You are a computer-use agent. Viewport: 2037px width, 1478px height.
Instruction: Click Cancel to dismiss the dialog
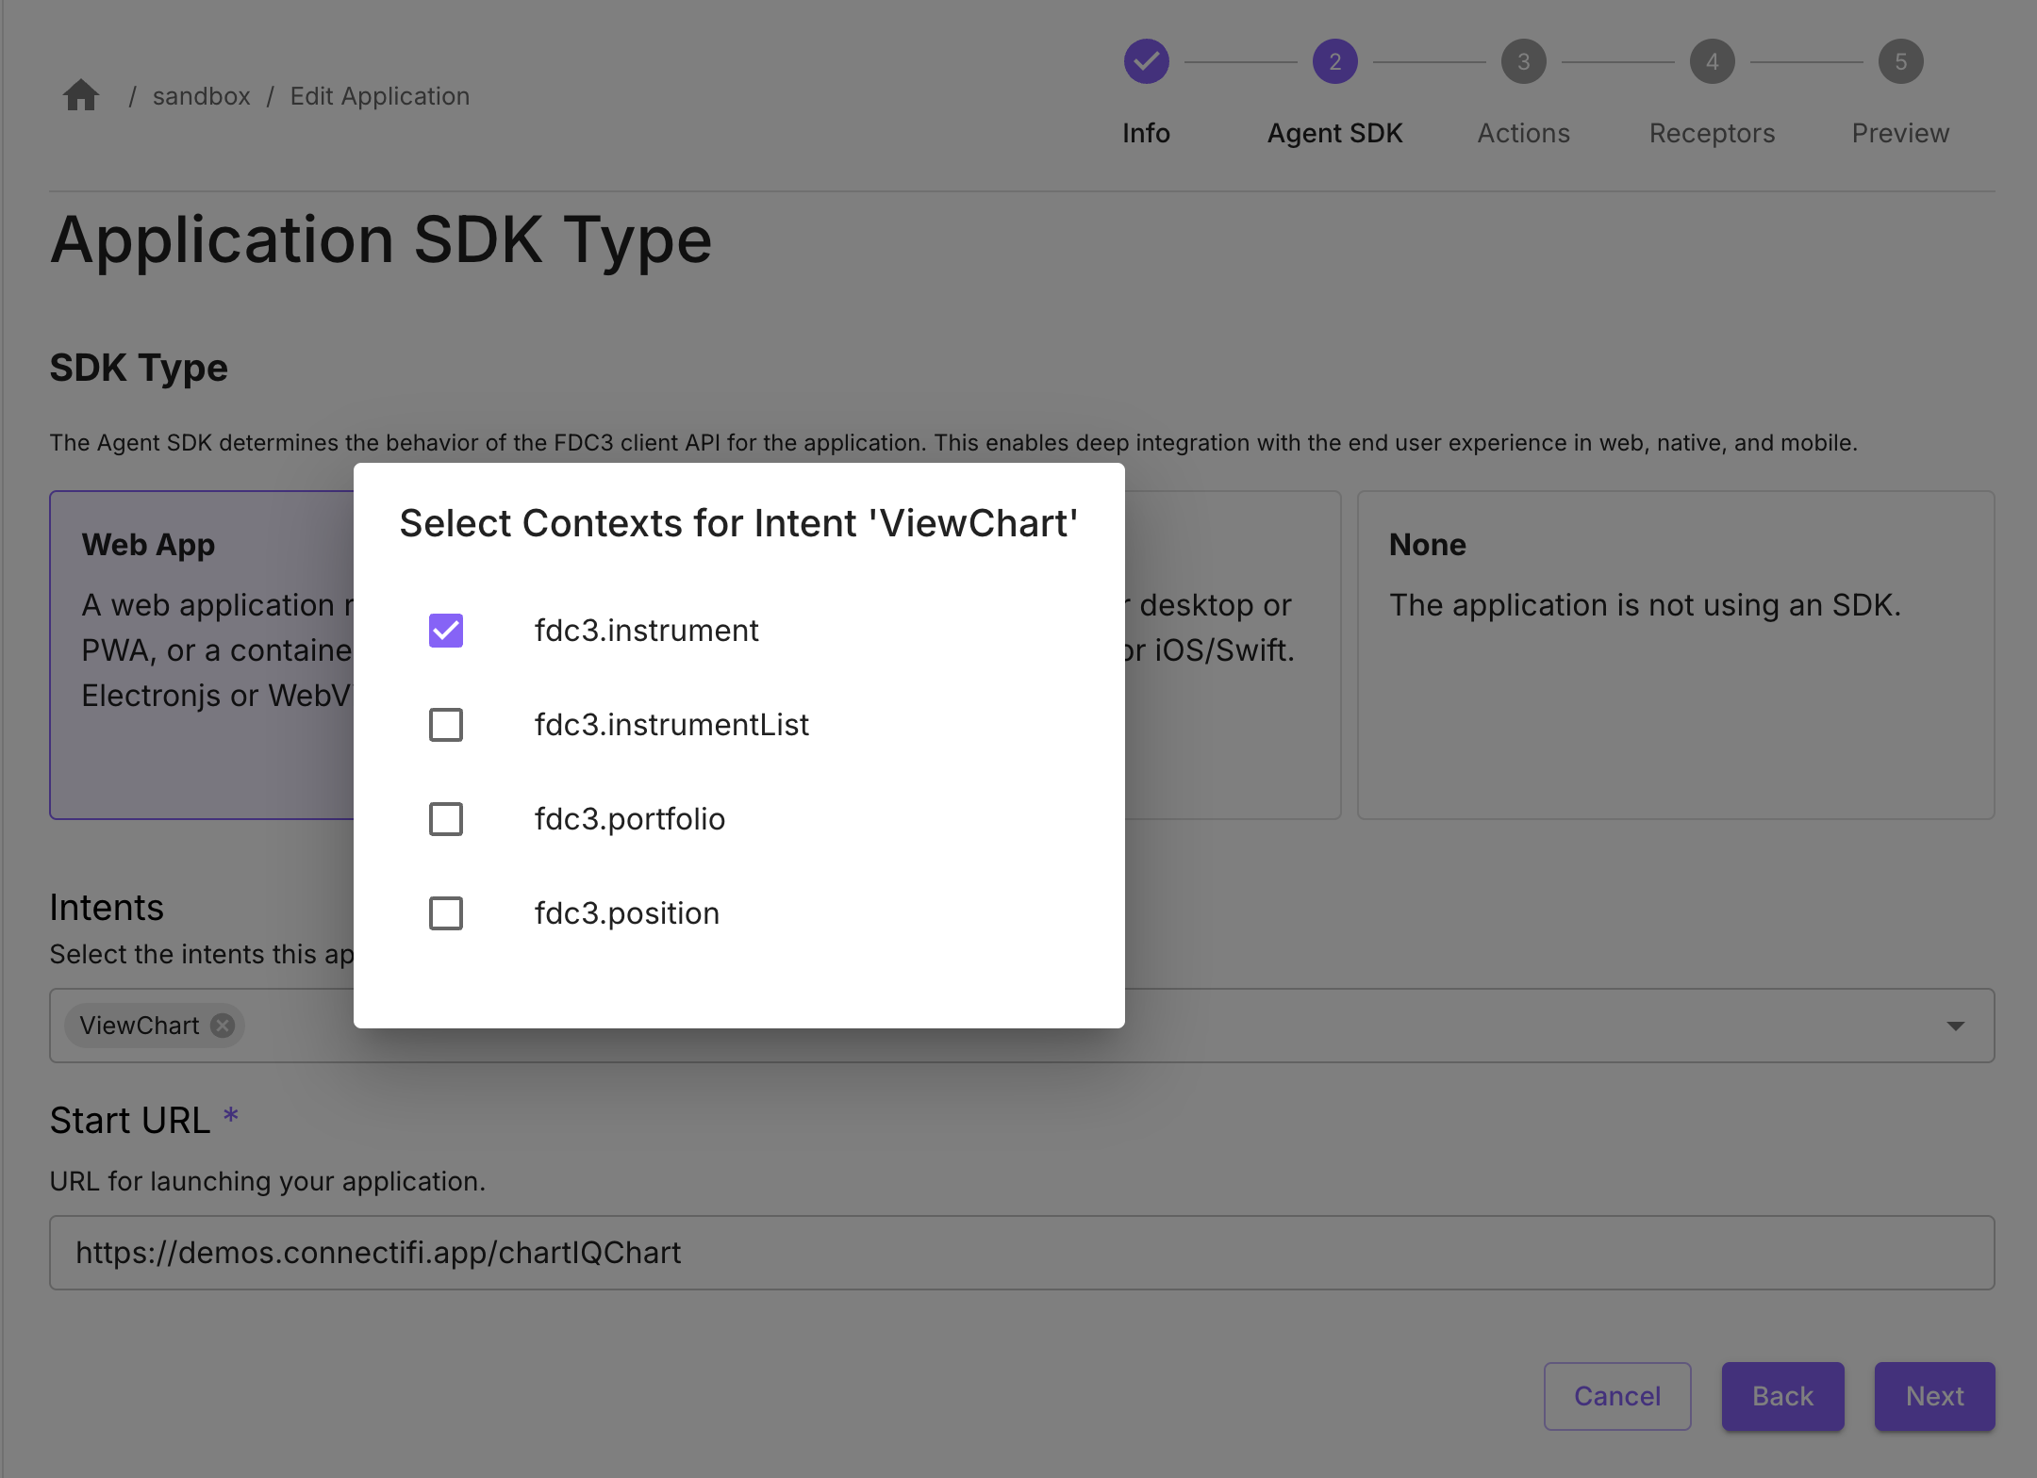pyautogui.click(x=1616, y=1396)
